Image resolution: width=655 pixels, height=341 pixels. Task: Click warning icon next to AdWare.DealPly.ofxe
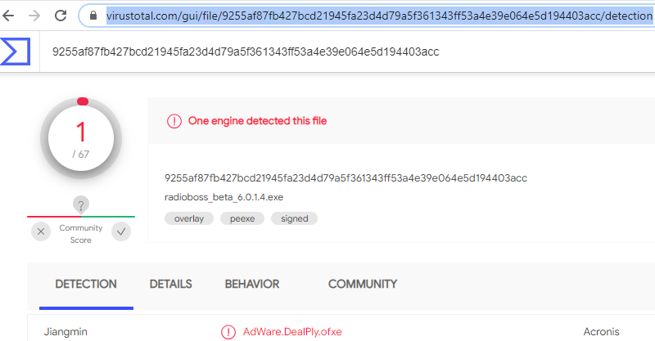(228, 332)
